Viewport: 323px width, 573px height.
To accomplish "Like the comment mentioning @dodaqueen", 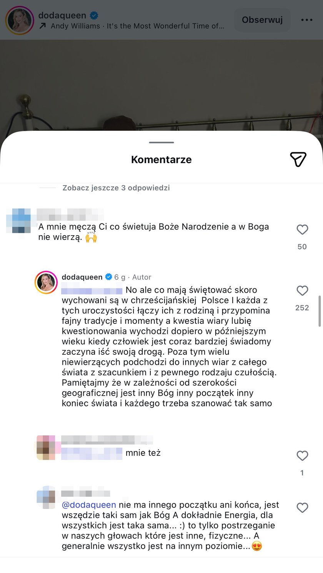I will tap(302, 508).
